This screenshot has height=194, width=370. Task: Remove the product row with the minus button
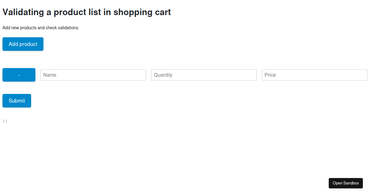[x=19, y=75]
